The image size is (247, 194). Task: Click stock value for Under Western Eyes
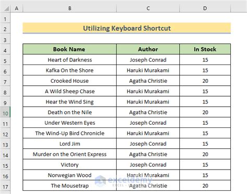[205, 123]
